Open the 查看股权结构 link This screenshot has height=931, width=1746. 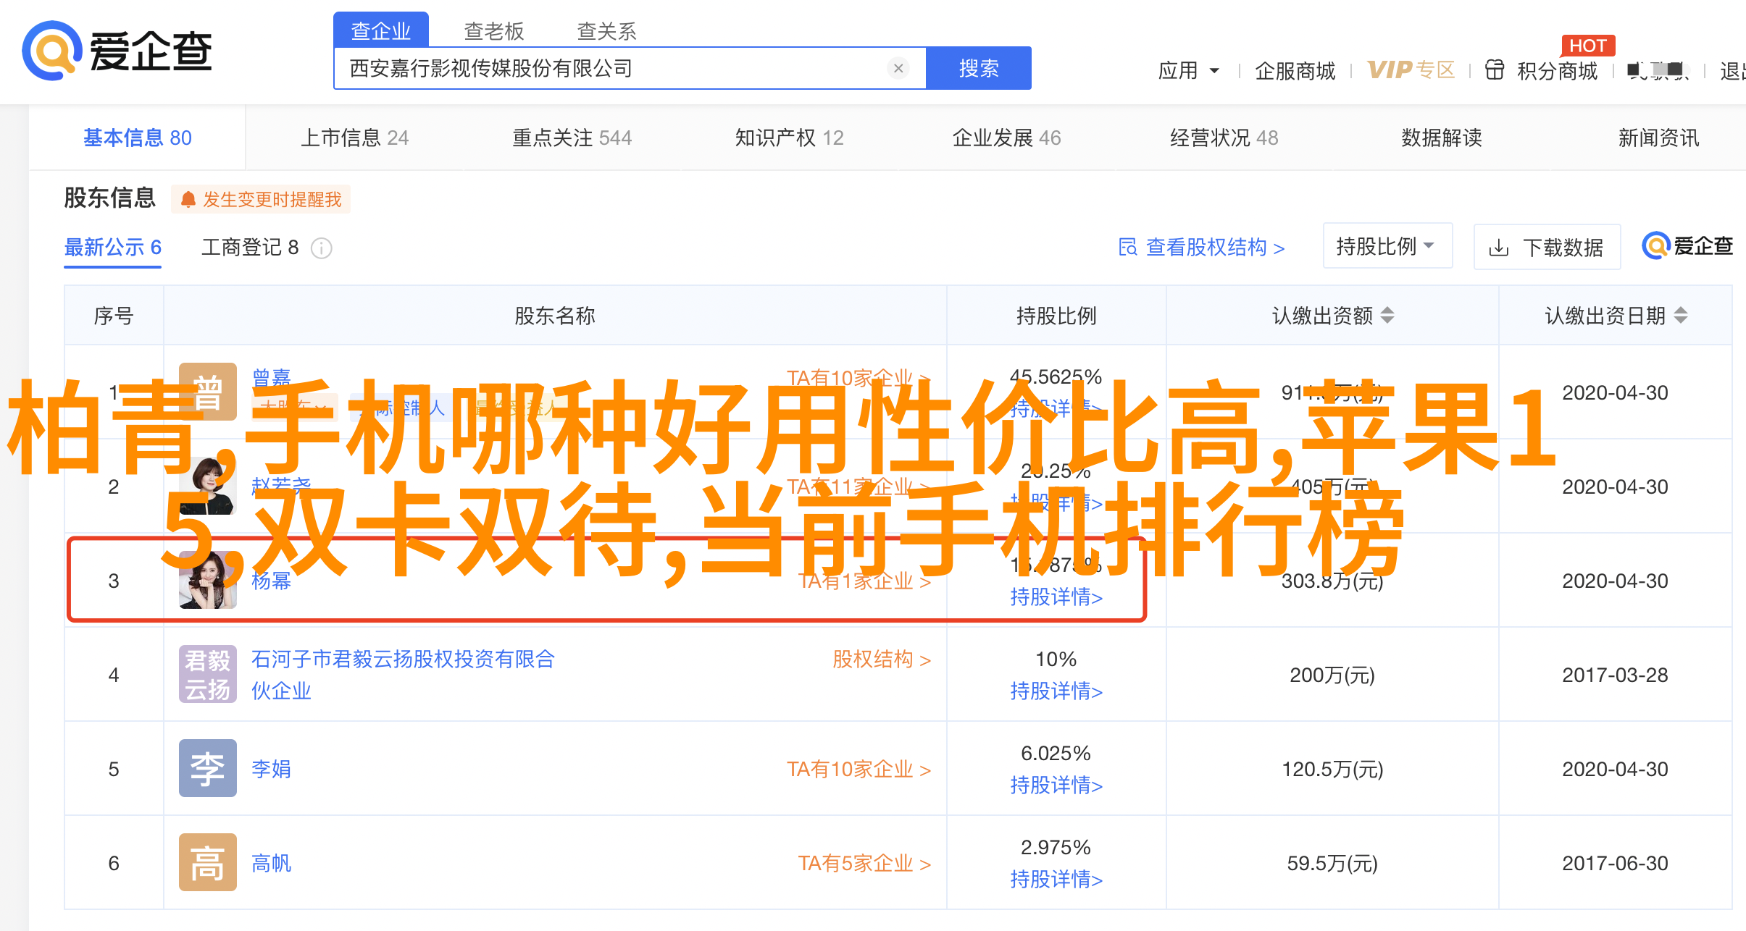coord(1215,248)
